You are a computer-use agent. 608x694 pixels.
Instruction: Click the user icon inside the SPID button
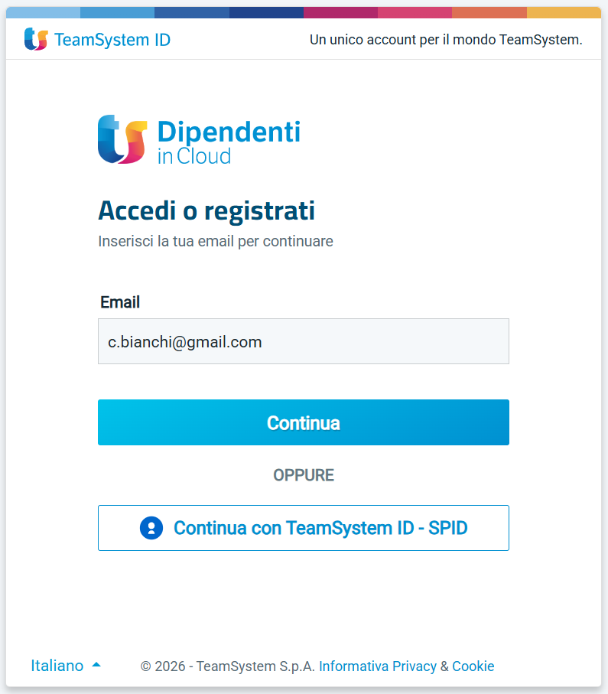[151, 528]
